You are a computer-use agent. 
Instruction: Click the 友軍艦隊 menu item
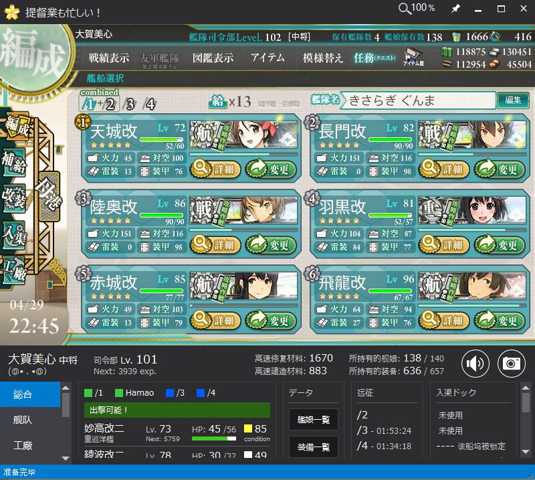(160, 60)
